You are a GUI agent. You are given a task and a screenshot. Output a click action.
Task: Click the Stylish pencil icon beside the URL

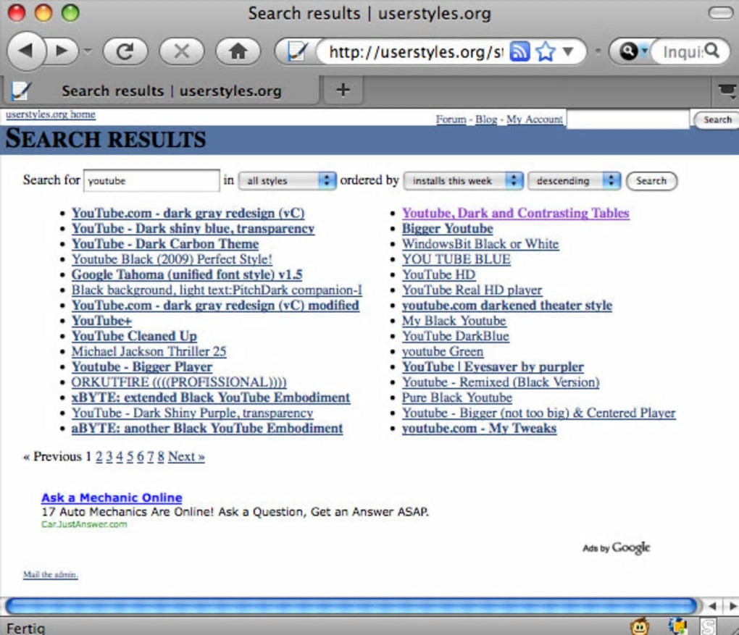(x=297, y=51)
